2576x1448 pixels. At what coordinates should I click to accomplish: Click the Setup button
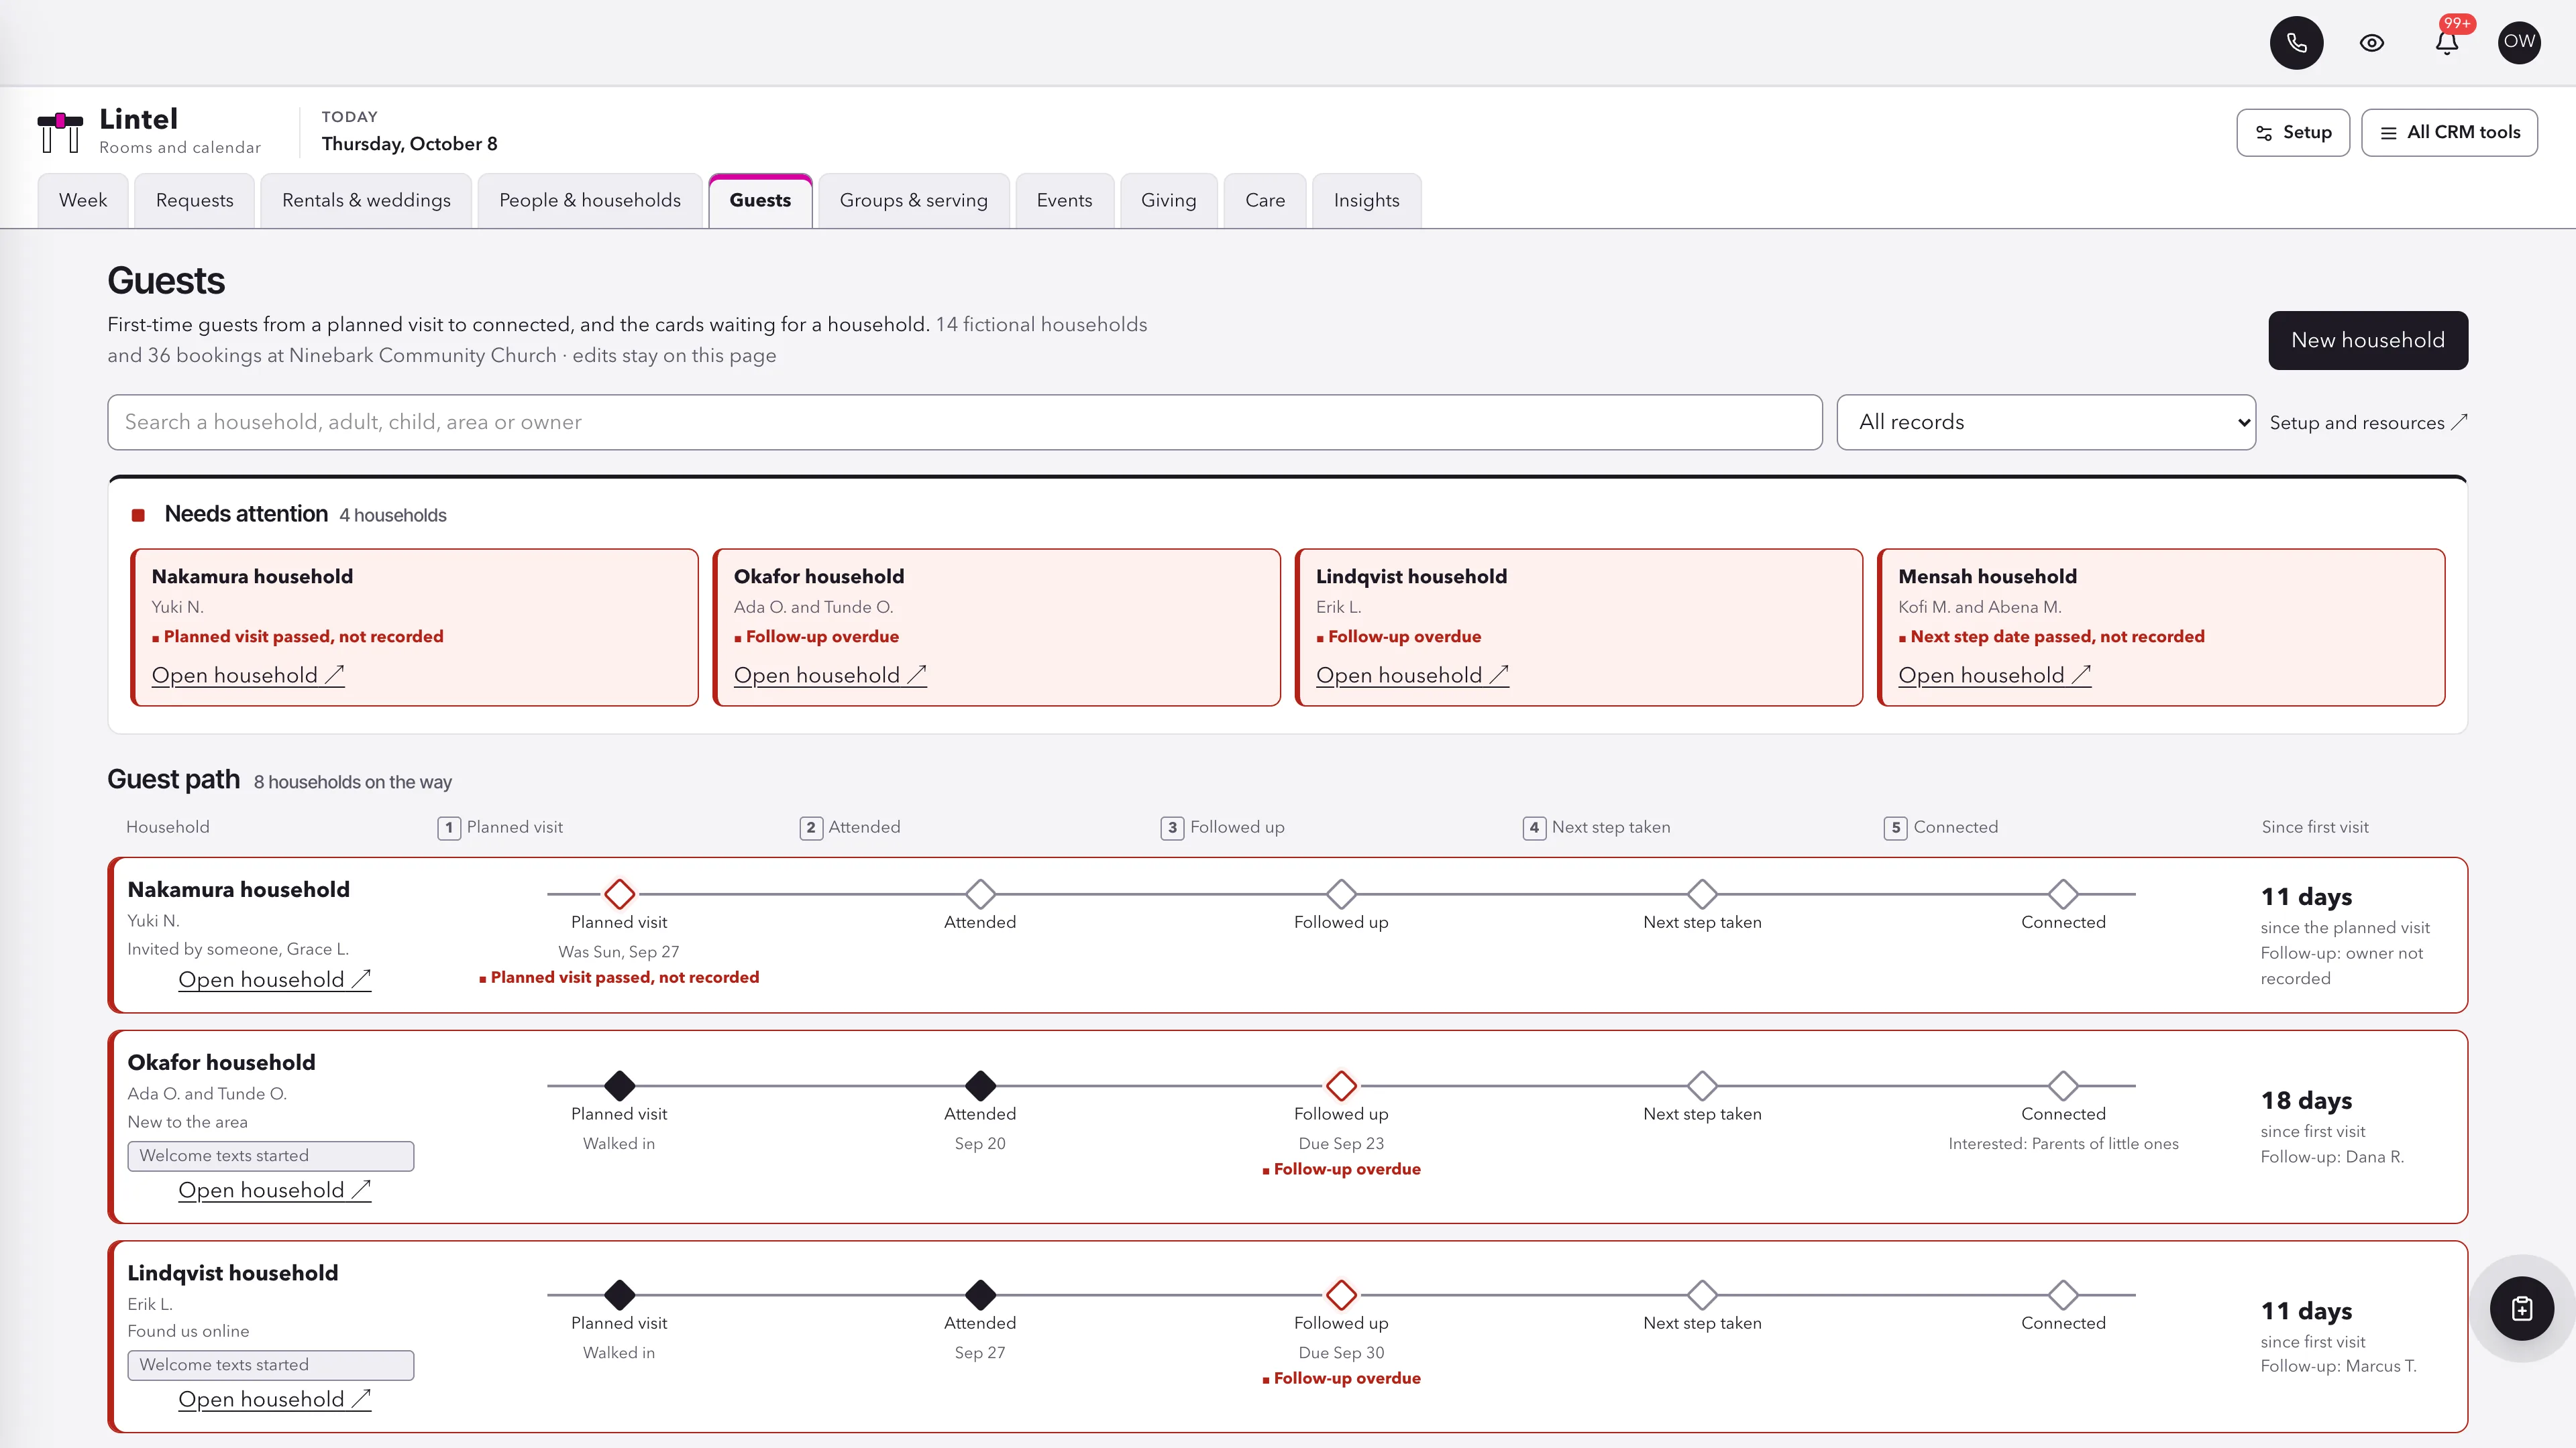(2292, 132)
